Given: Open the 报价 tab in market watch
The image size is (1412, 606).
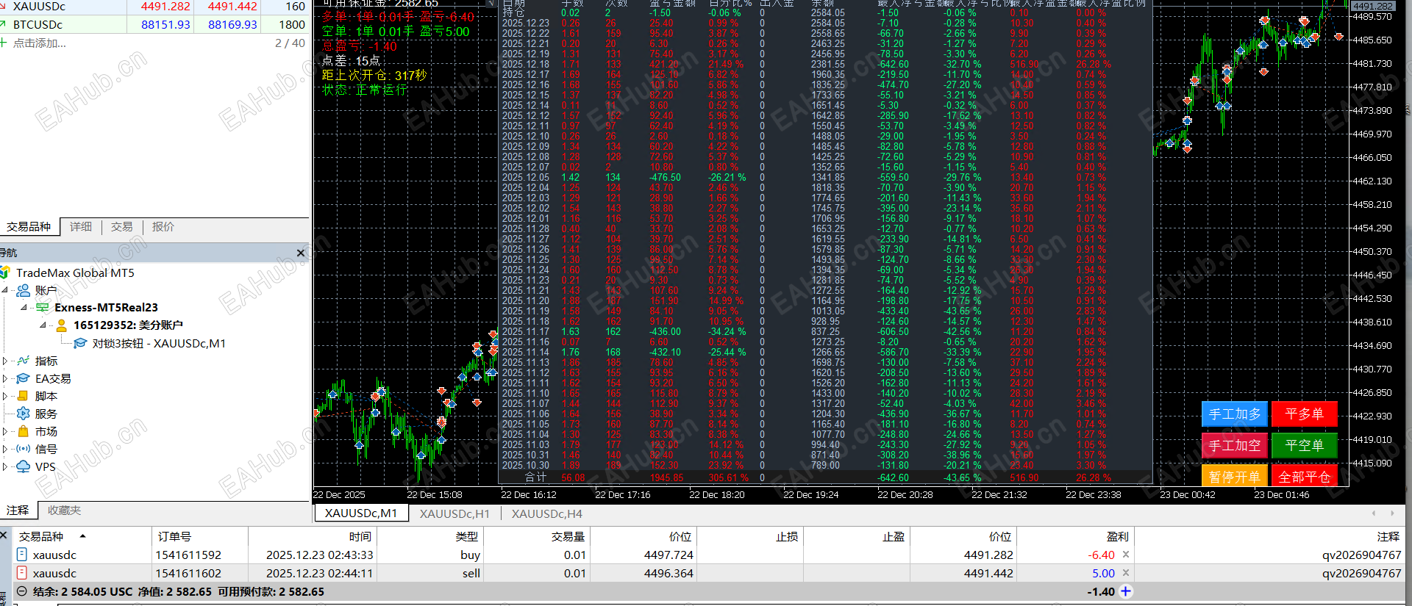Looking at the screenshot, I should (163, 227).
